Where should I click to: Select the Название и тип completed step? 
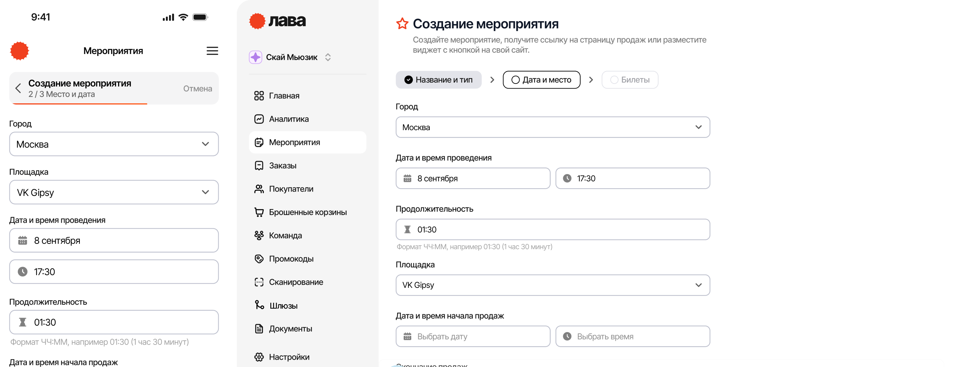(x=438, y=80)
